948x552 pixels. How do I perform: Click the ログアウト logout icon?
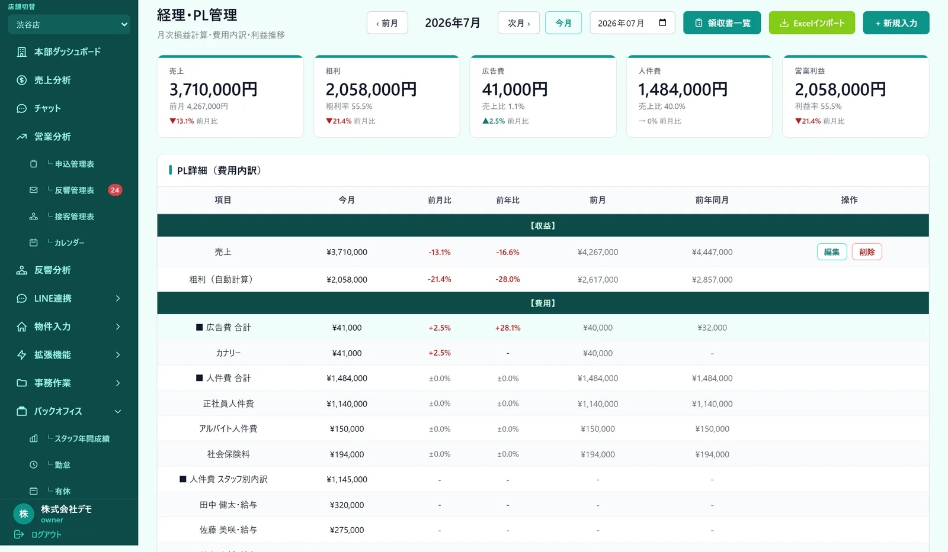pyautogui.click(x=19, y=534)
